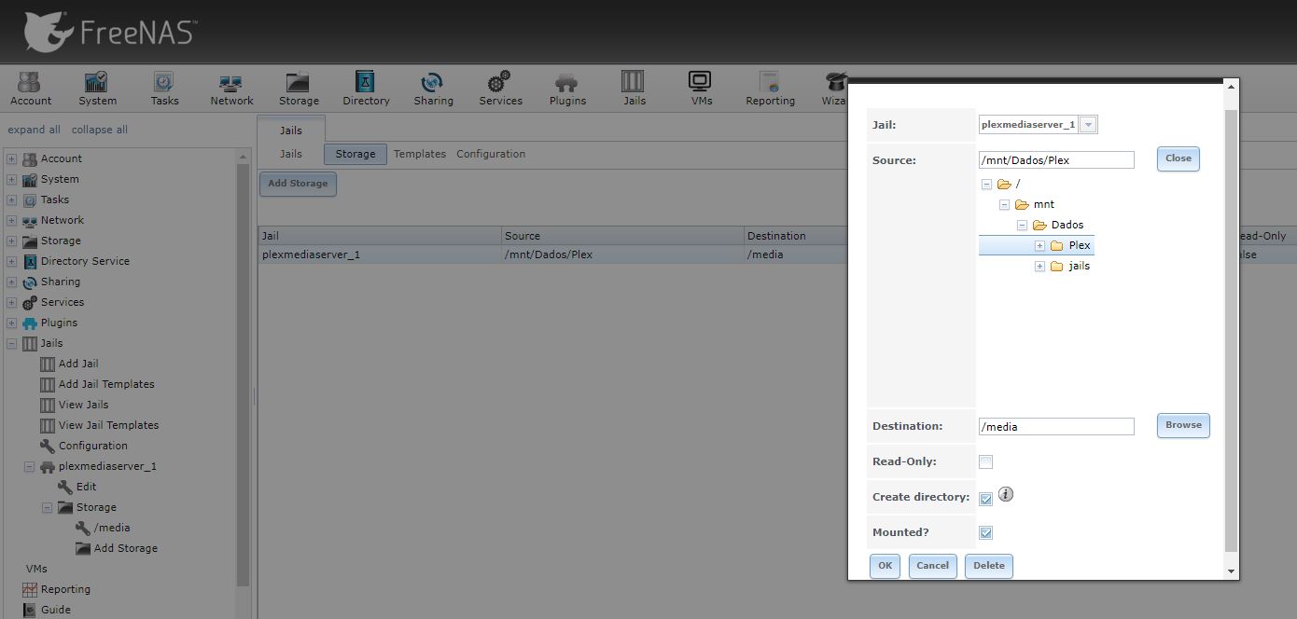Collapse plexmediaserver_1 node in sidebar

click(x=30, y=466)
